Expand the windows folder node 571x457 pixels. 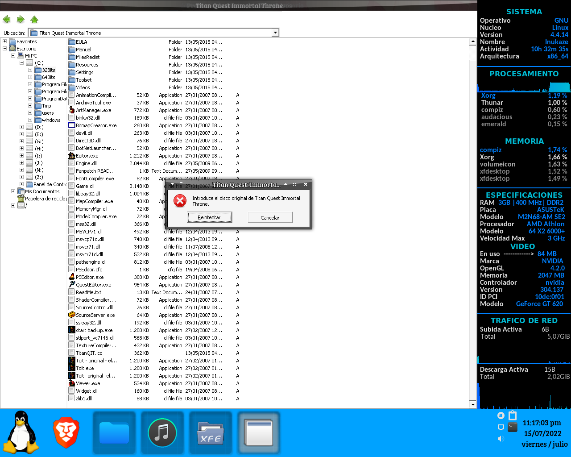pos(30,120)
